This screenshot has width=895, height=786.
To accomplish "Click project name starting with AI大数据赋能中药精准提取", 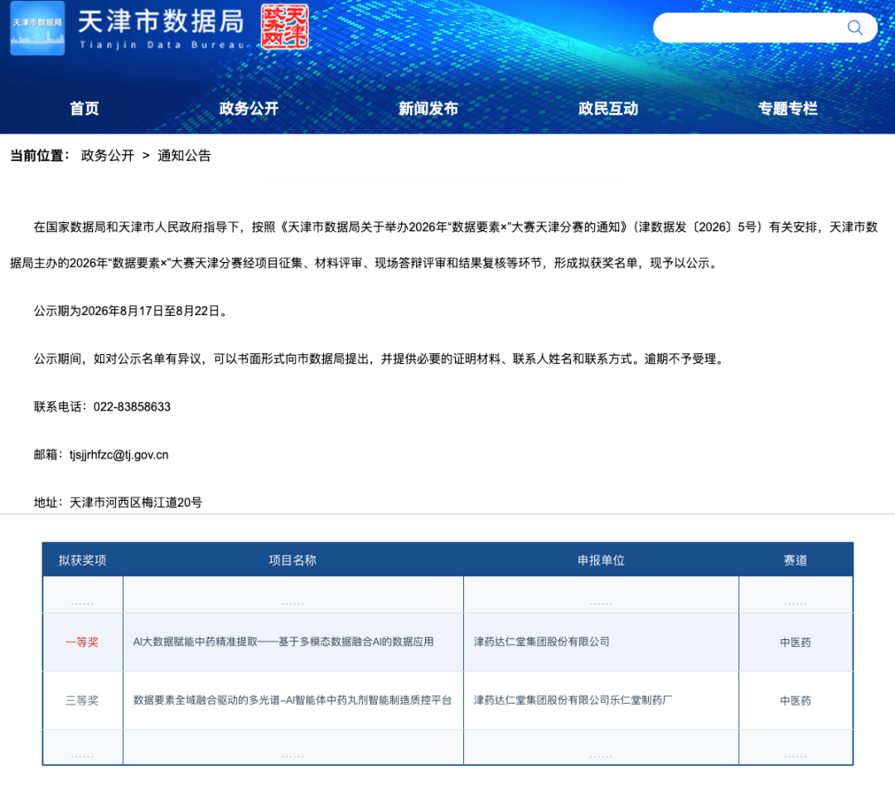I will tap(283, 642).
